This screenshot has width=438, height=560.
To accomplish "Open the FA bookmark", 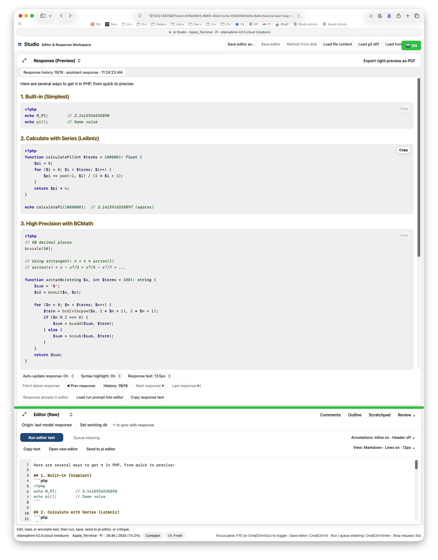I will pos(240,24).
